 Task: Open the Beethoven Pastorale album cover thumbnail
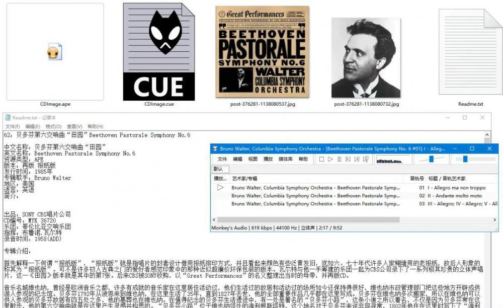click(x=262, y=52)
